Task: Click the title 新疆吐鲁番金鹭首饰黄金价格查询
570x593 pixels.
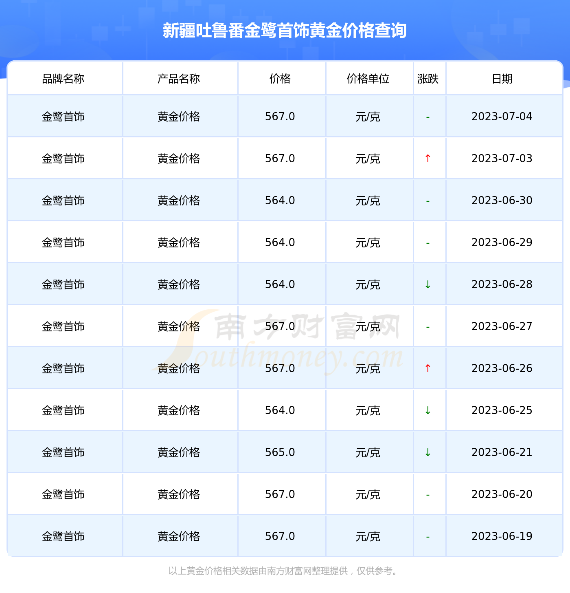Action: (x=285, y=31)
